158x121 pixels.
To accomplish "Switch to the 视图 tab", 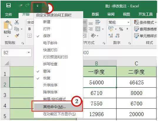I will (x=126, y=14).
